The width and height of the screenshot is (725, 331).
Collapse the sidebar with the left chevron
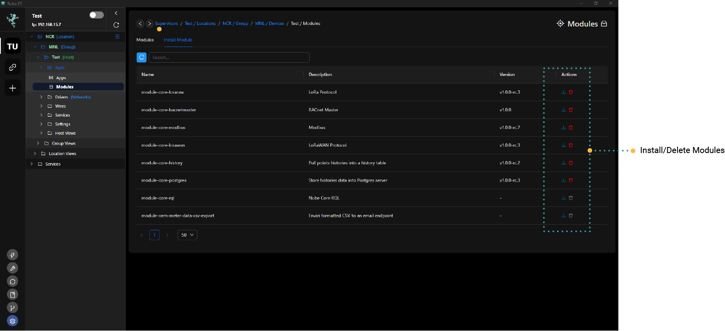click(x=116, y=13)
